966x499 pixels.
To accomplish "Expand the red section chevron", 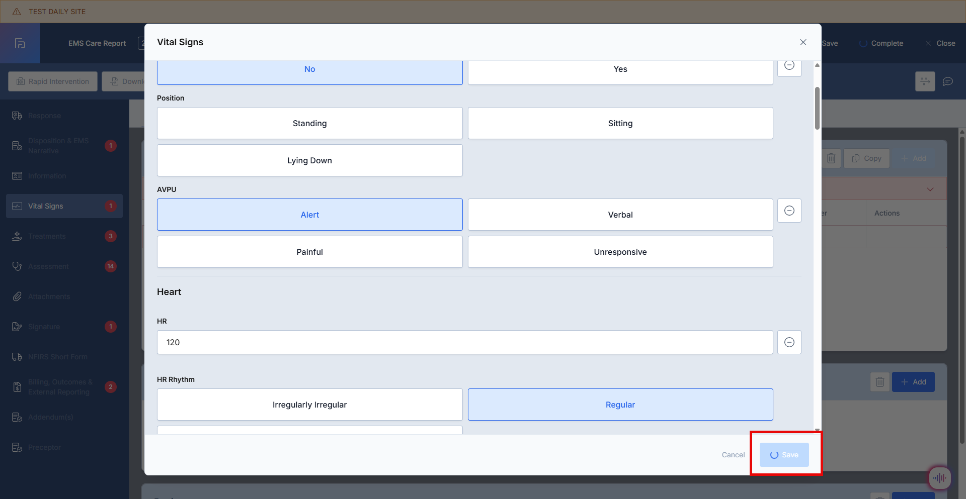I will point(930,189).
